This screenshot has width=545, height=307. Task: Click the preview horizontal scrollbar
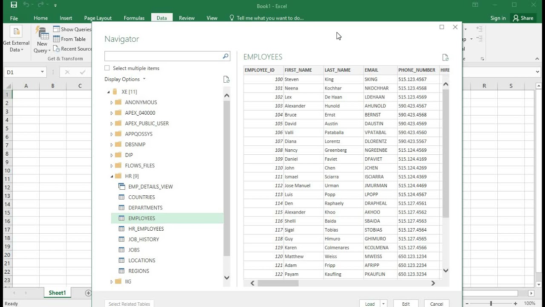278,283
